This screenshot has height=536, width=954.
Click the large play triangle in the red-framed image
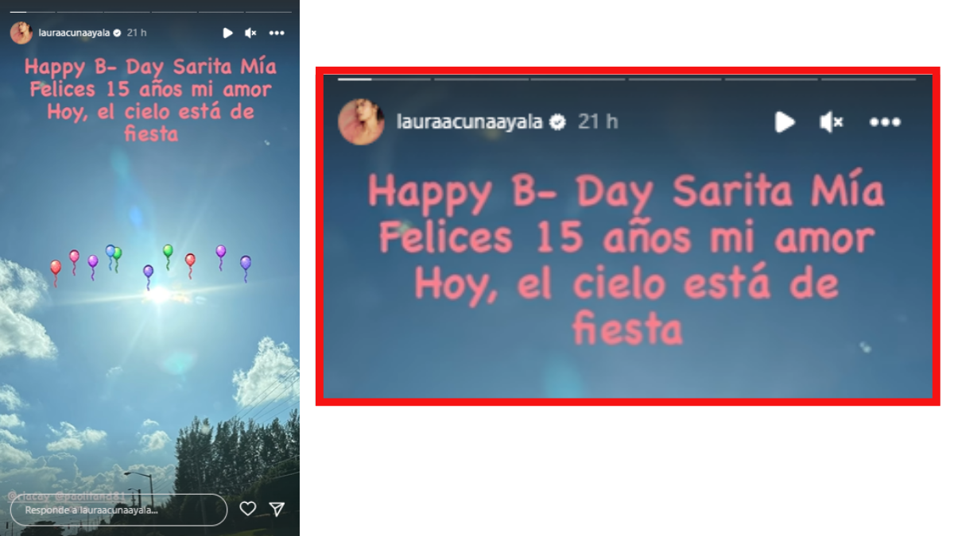tap(785, 121)
